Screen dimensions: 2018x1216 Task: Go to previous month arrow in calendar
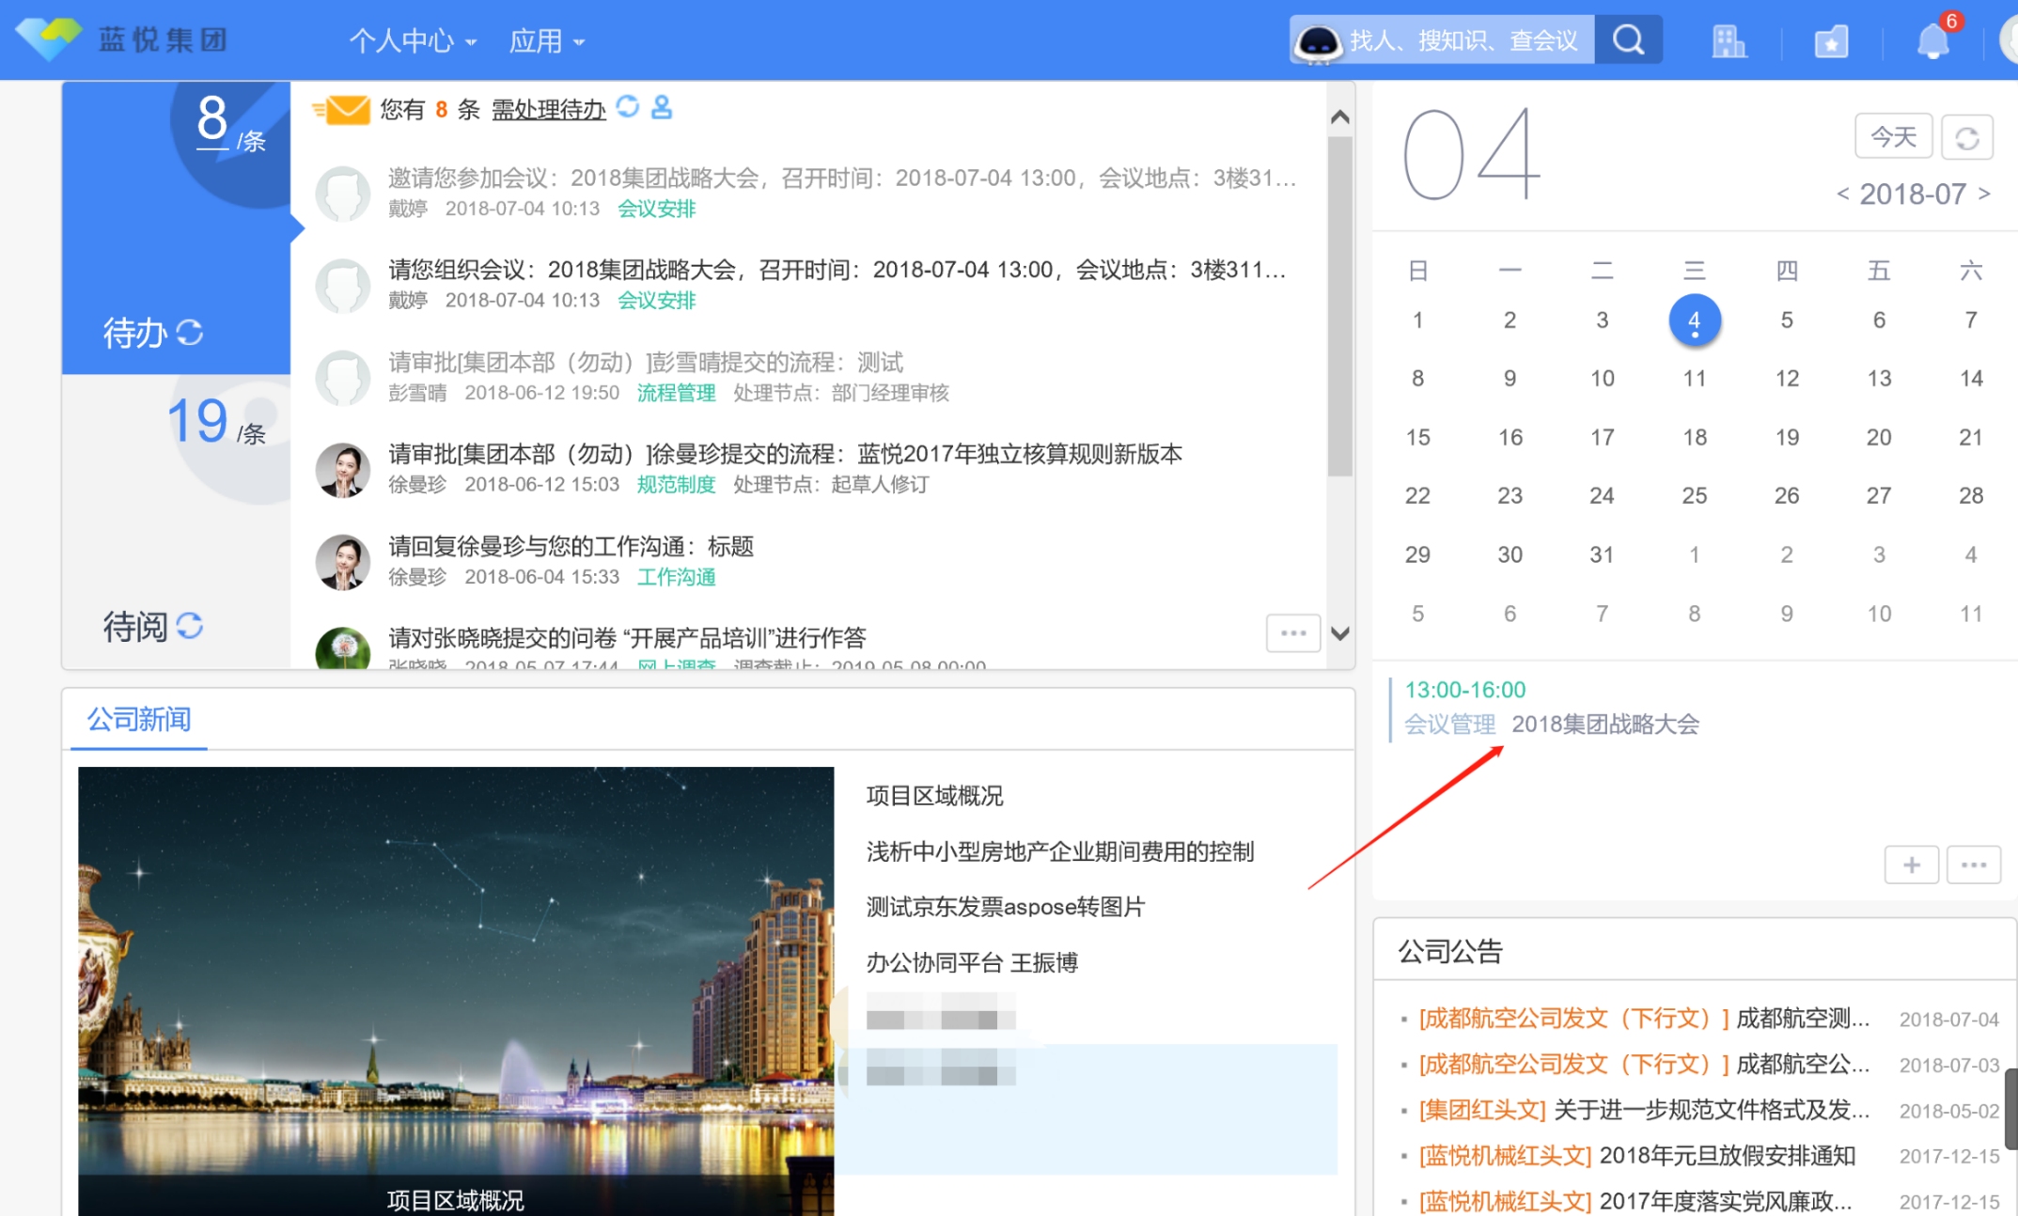[x=1842, y=194]
